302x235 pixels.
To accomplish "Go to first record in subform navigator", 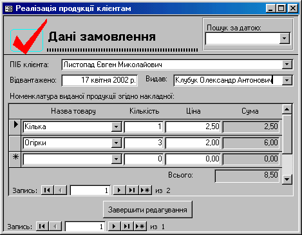I will click(47, 190).
